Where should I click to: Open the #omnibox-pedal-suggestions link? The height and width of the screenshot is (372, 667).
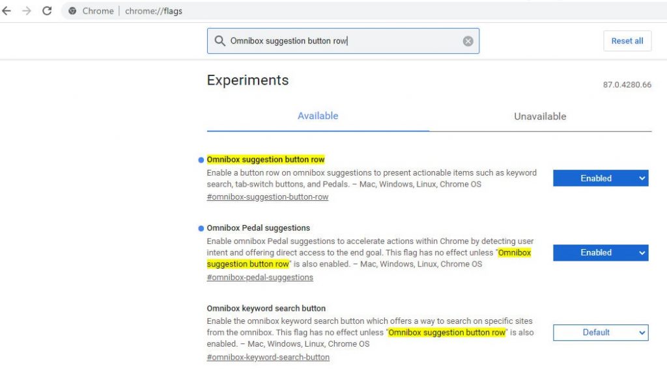[260, 277]
